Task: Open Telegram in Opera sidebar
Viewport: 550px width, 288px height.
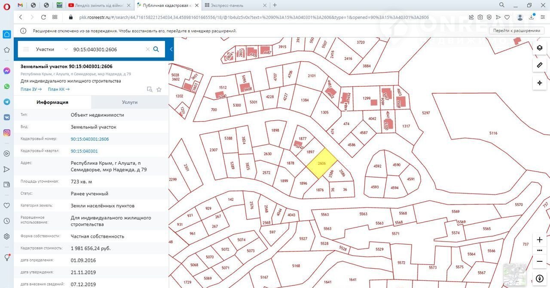Action: [x=7, y=102]
